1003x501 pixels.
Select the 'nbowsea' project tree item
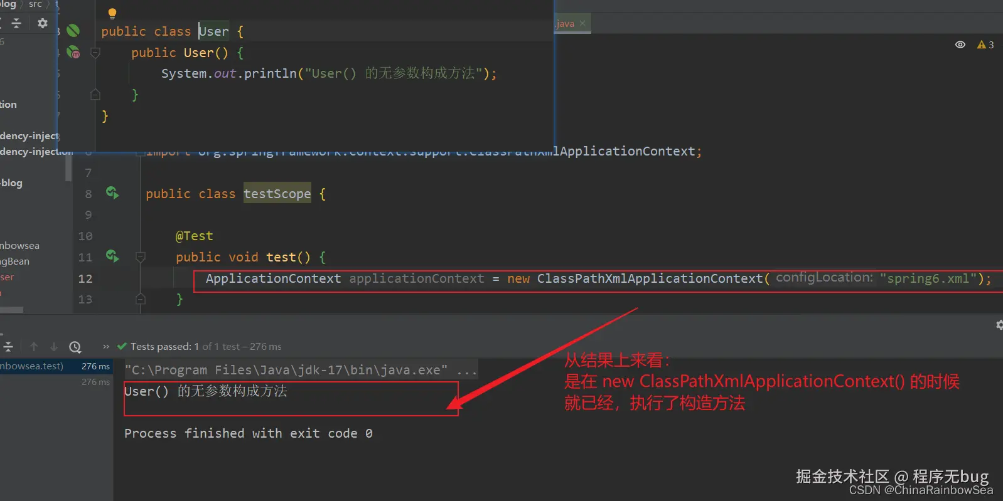tap(19, 246)
